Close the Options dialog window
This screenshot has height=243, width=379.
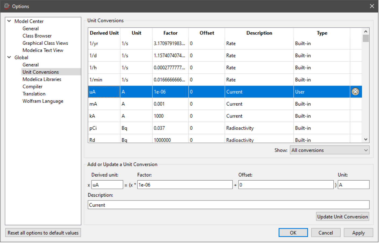[x=372, y=6]
